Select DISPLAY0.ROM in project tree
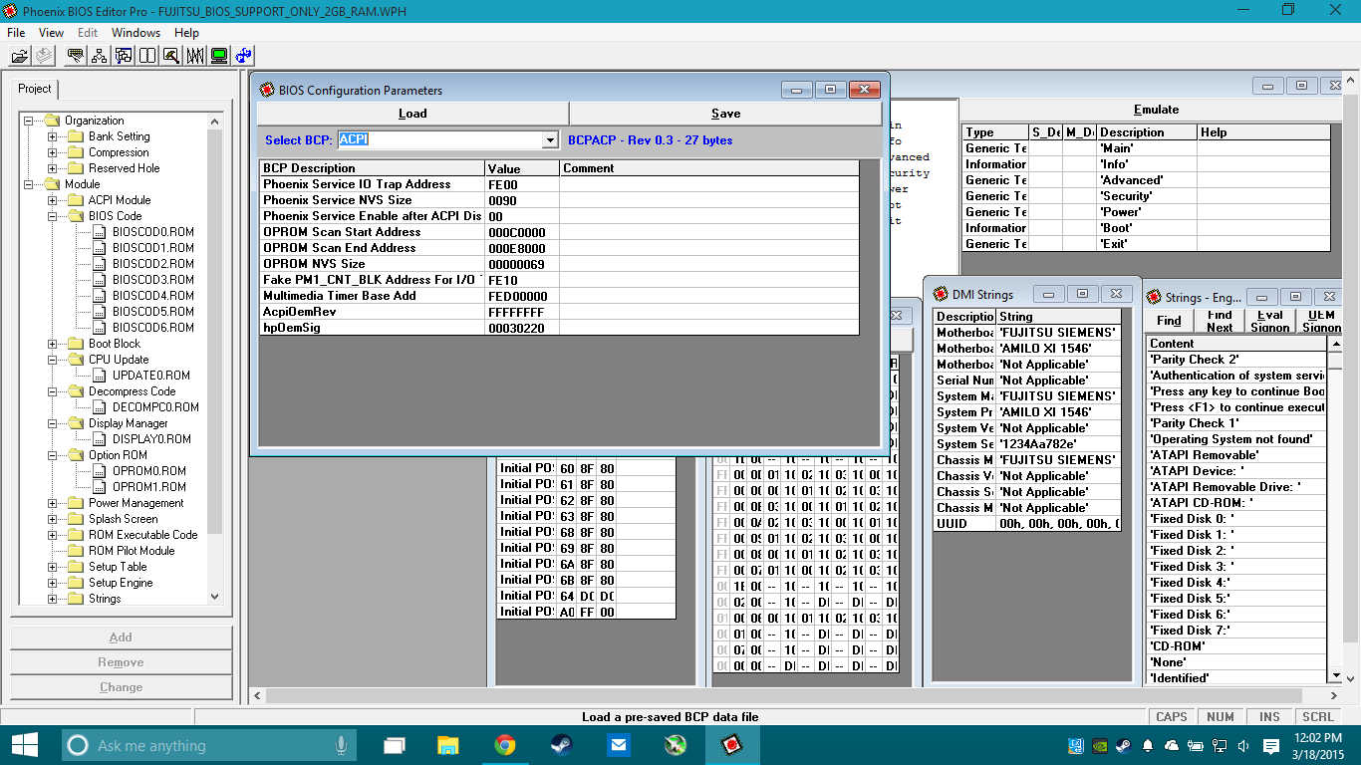This screenshot has height=765, width=1361. [151, 439]
